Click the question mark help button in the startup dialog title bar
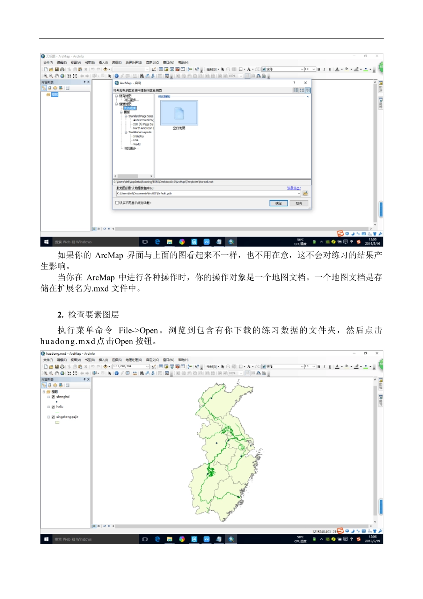The width and height of the screenshot is (423, 599). (294, 83)
